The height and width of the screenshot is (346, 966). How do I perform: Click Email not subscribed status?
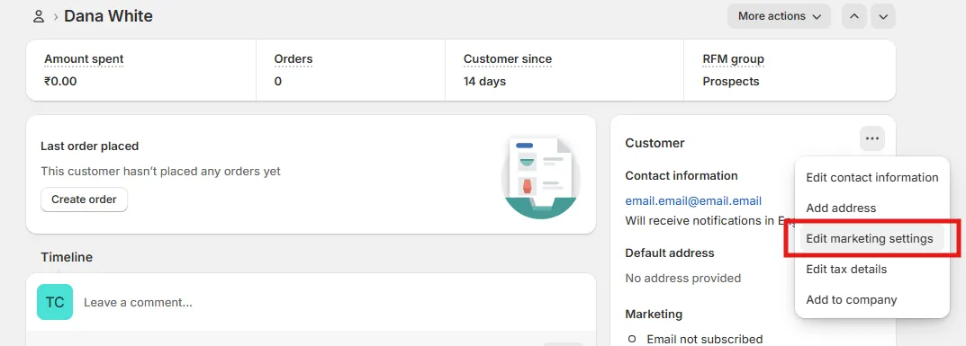(705, 339)
